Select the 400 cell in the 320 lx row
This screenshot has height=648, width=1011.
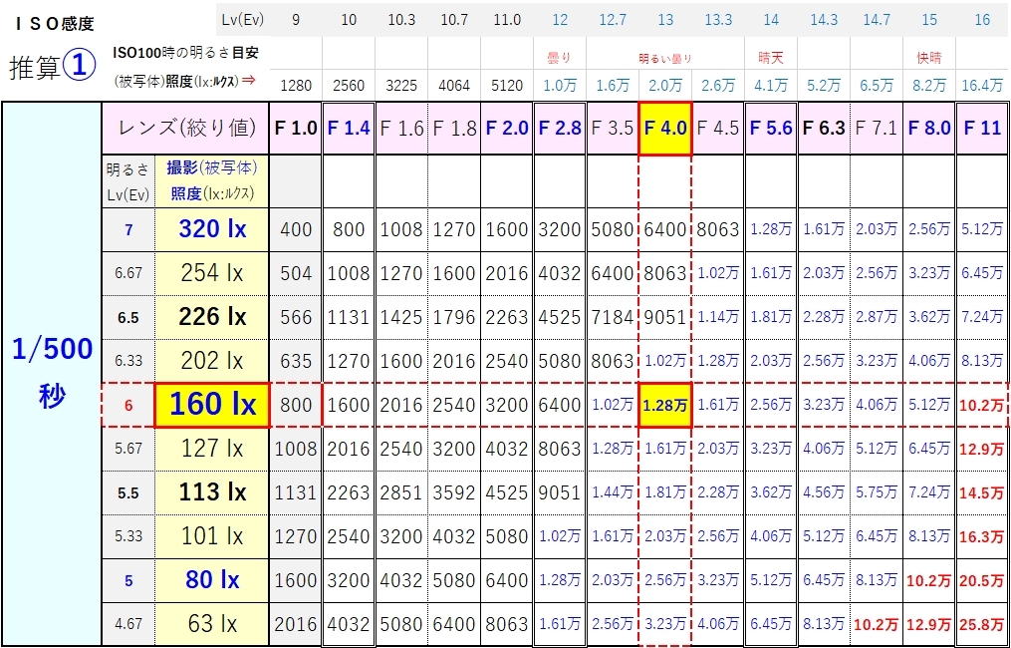tap(295, 229)
